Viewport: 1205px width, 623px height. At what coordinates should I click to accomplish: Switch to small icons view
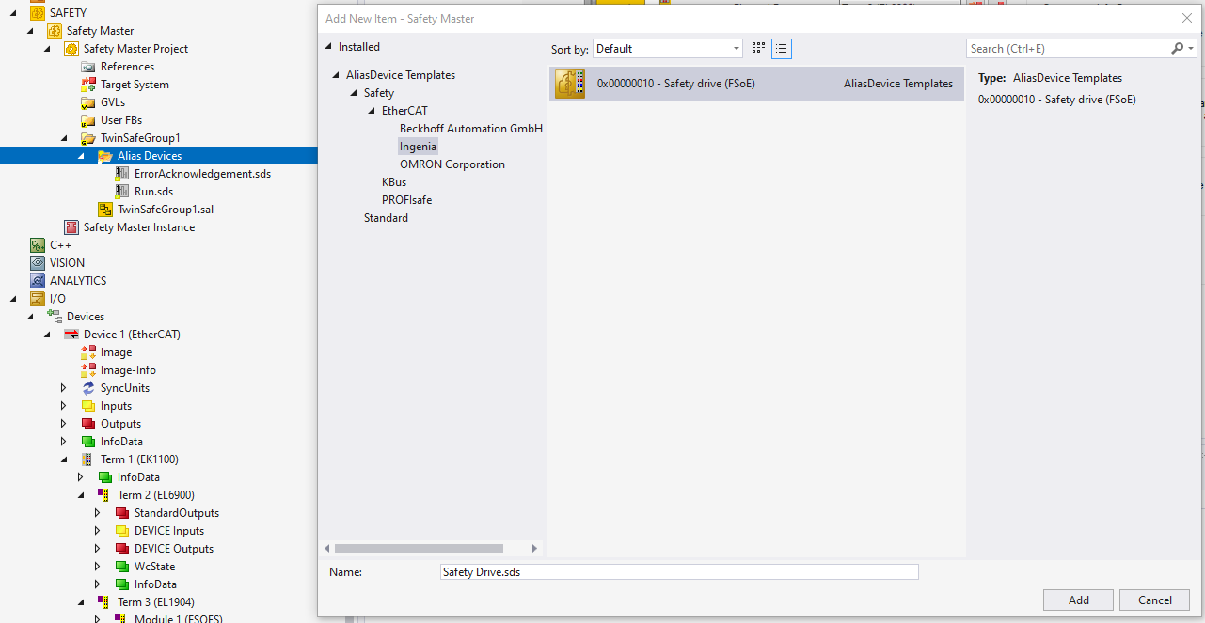coord(759,49)
